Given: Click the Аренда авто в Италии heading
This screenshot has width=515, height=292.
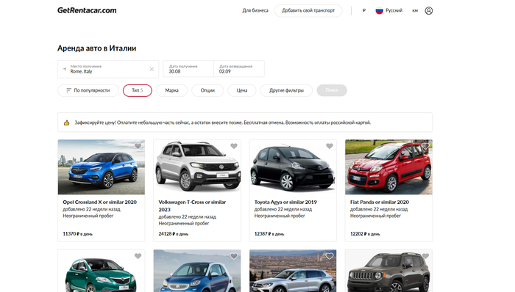Looking at the screenshot, I should [97, 48].
